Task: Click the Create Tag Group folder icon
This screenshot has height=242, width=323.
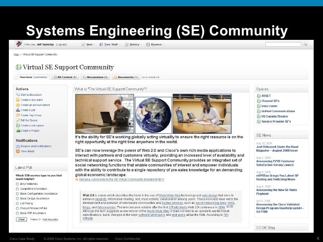Action: pyautogui.click(x=18, y=115)
